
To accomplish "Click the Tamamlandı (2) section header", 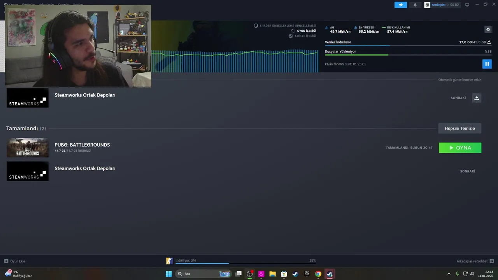I will [x=26, y=128].
